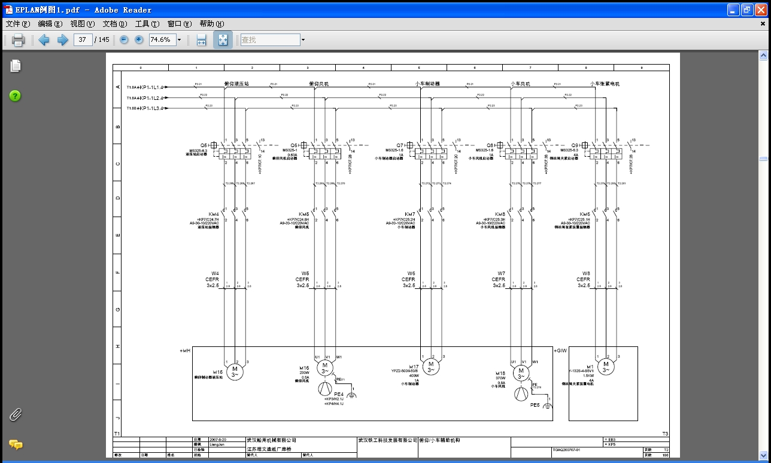The image size is (771, 463).
Task: Click the Print icon in the toolbar
Action: coord(18,40)
